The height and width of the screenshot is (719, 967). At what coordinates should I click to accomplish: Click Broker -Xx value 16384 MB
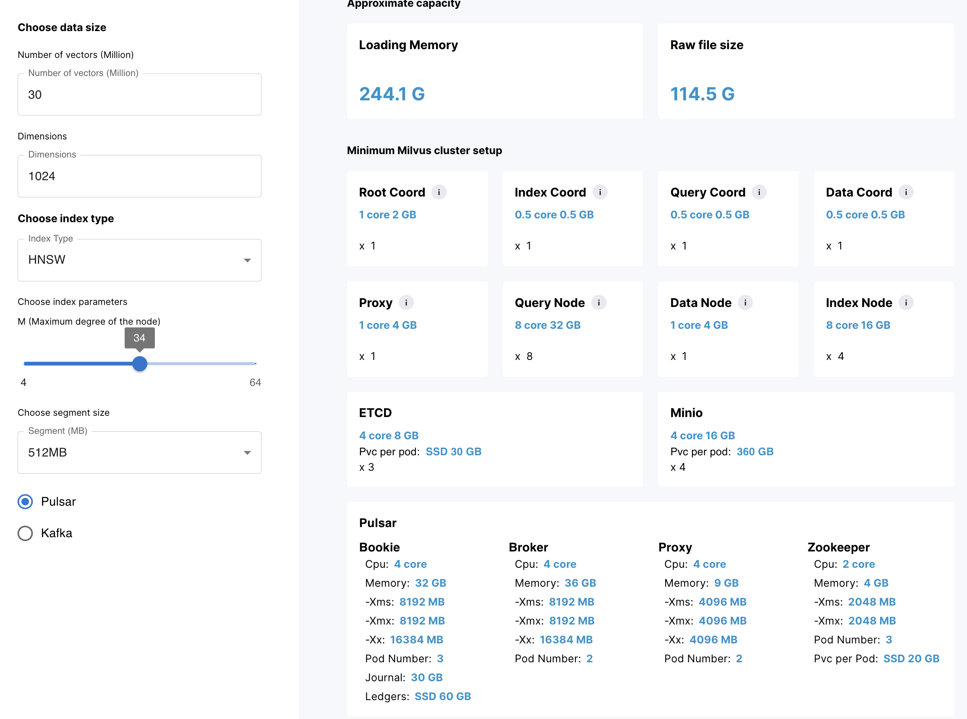pyautogui.click(x=565, y=639)
